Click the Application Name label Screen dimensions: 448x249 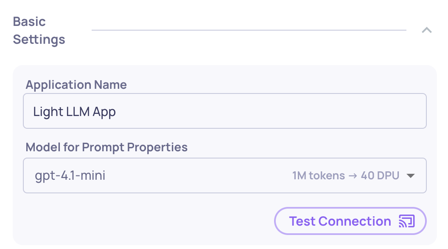point(76,85)
